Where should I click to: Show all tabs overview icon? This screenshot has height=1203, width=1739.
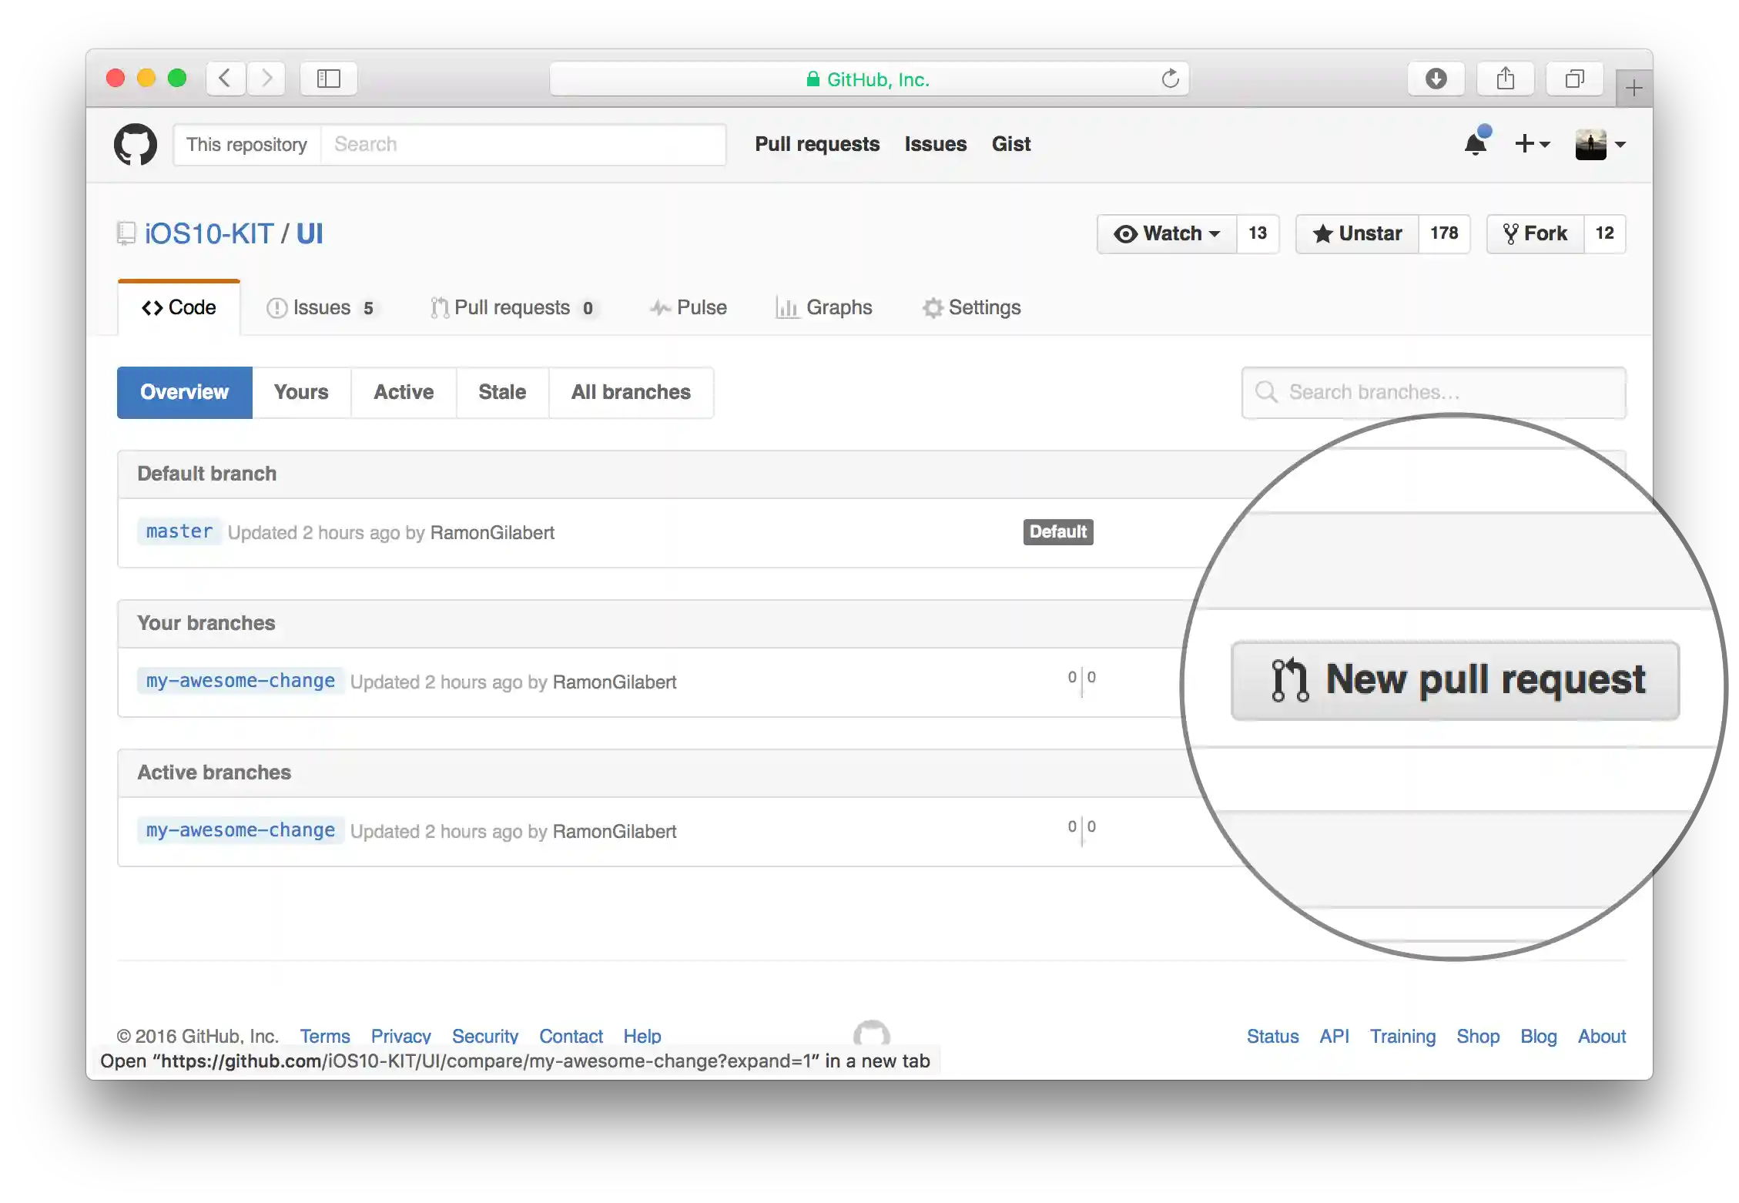pos(1574,79)
